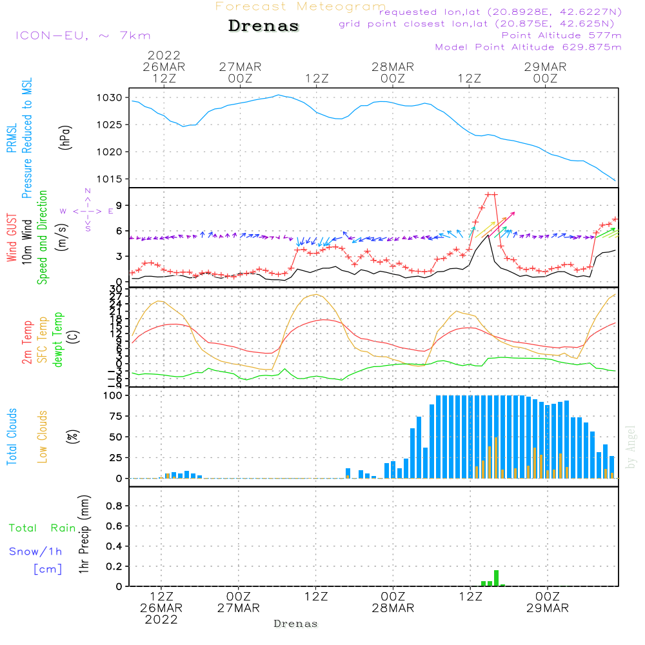
Task: Click the 0.8 precipitation axis value
Action: [x=114, y=506]
